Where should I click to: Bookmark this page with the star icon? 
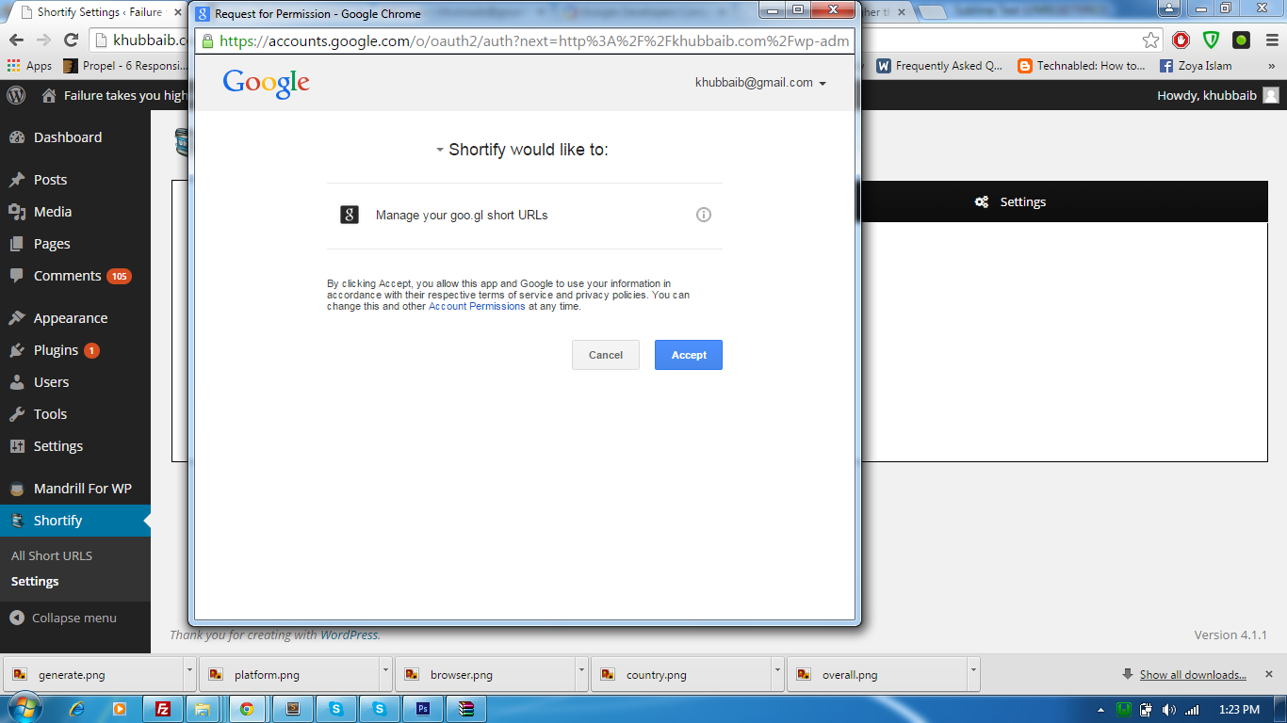pos(1150,40)
